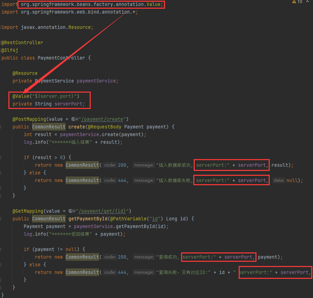Click the import of javax.annotation.Resource
Viewport: 313px width, 298px height.
pyautogui.click(x=47, y=27)
